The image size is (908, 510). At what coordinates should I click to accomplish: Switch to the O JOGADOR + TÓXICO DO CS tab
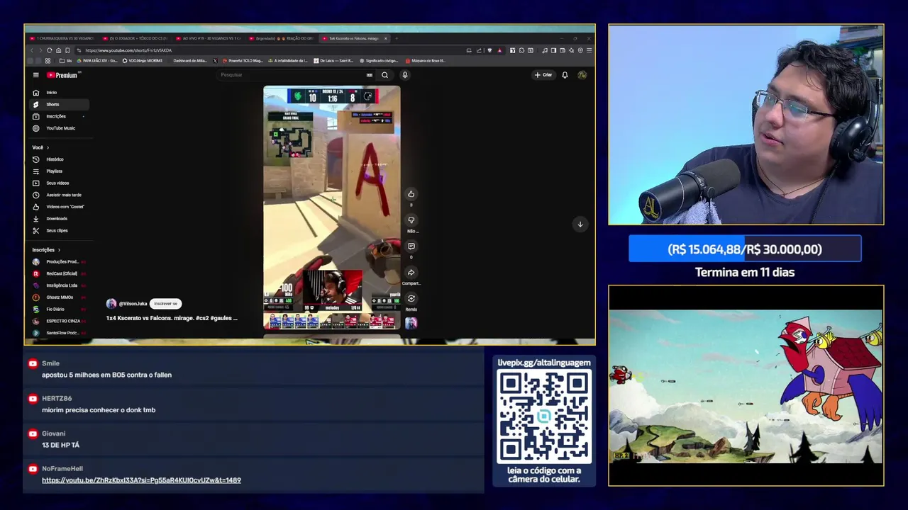[135, 38]
